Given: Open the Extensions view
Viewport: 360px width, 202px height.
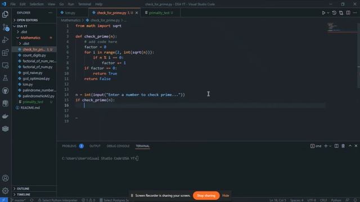Looking at the screenshot, I should coord(5,53).
